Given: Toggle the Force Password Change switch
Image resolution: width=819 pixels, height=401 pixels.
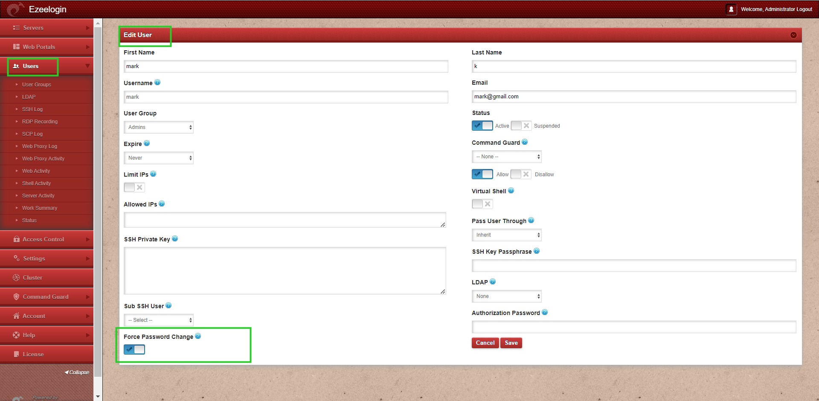Looking at the screenshot, I should [134, 349].
